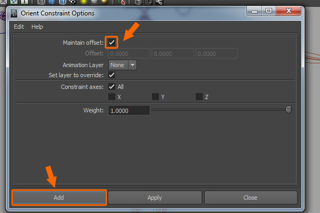This screenshot has height=213, width=320.
Task: Minimize the Orient Constraint Options window
Action: (254, 11)
